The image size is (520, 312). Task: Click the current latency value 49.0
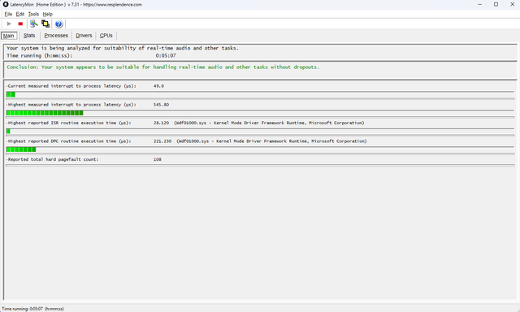159,86
